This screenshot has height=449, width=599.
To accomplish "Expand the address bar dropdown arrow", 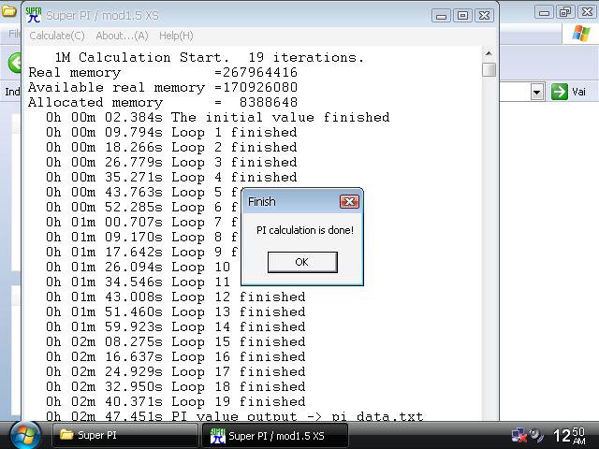I will point(537,92).
